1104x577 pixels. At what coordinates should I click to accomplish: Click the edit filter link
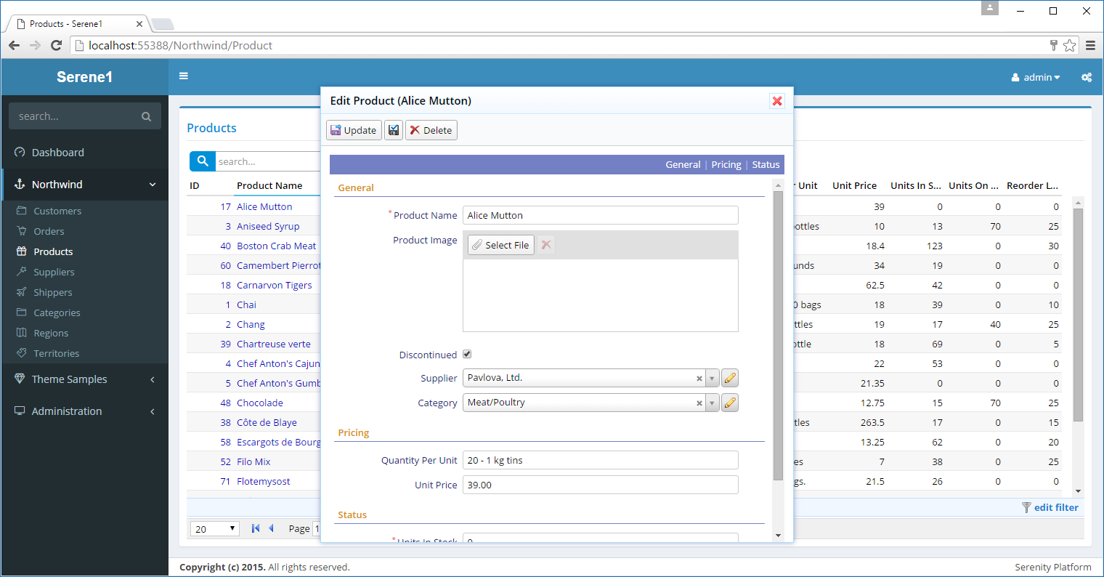pyautogui.click(x=1055, y=507)
